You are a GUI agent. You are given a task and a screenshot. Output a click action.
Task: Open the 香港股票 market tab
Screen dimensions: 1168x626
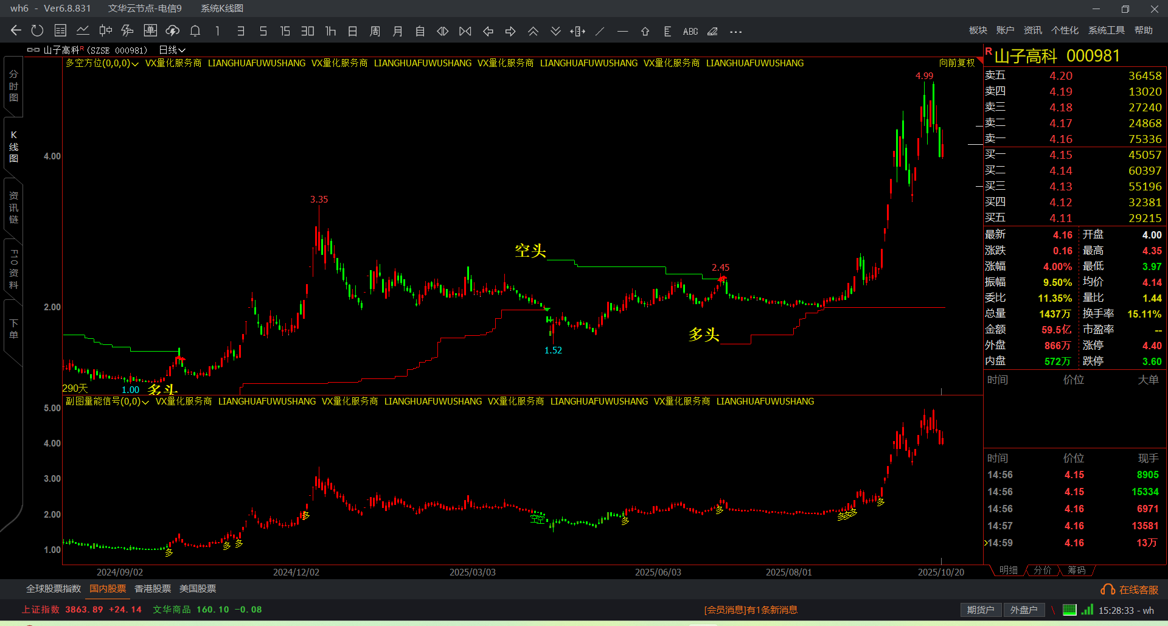tap(153, 589)
